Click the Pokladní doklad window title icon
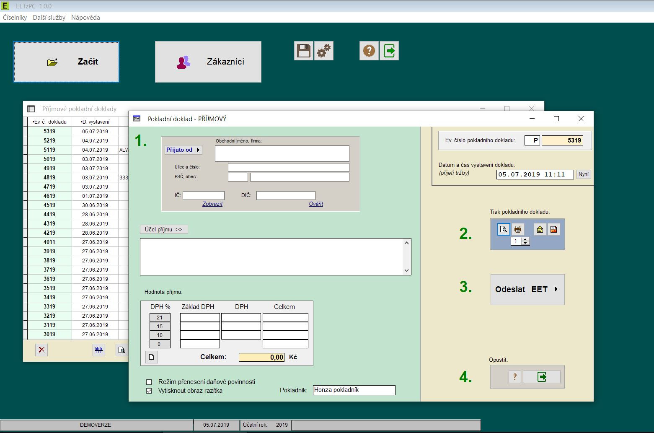The width and height of the screenshot is (654, 433). tap(137, 119)
